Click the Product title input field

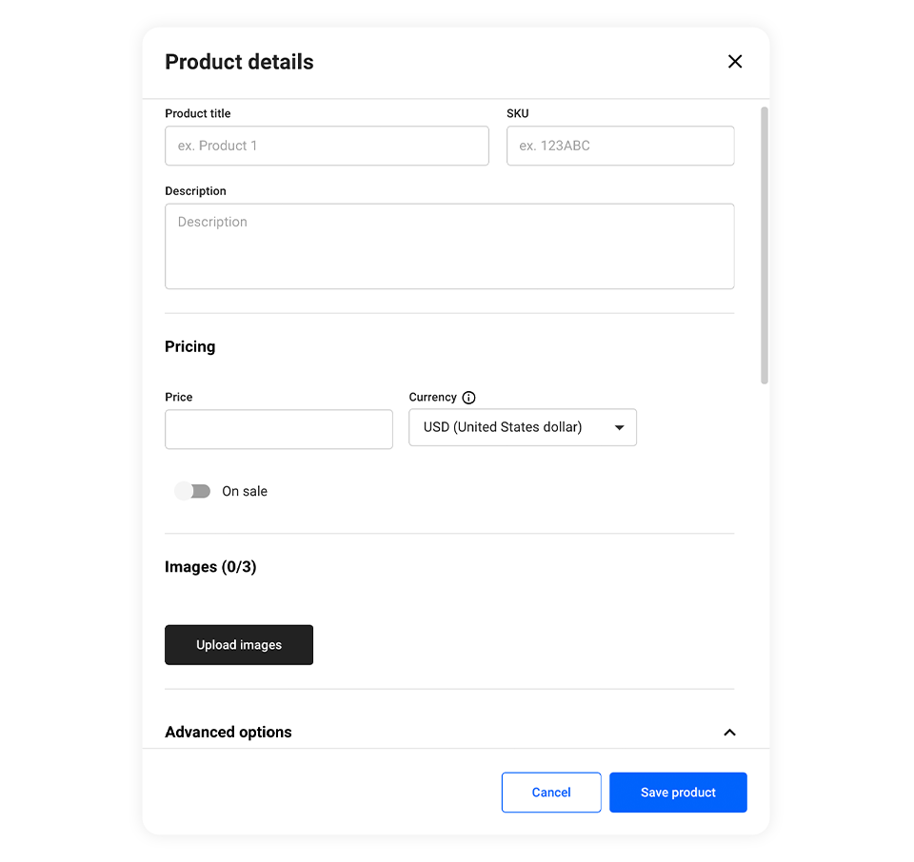pos(327,146)
